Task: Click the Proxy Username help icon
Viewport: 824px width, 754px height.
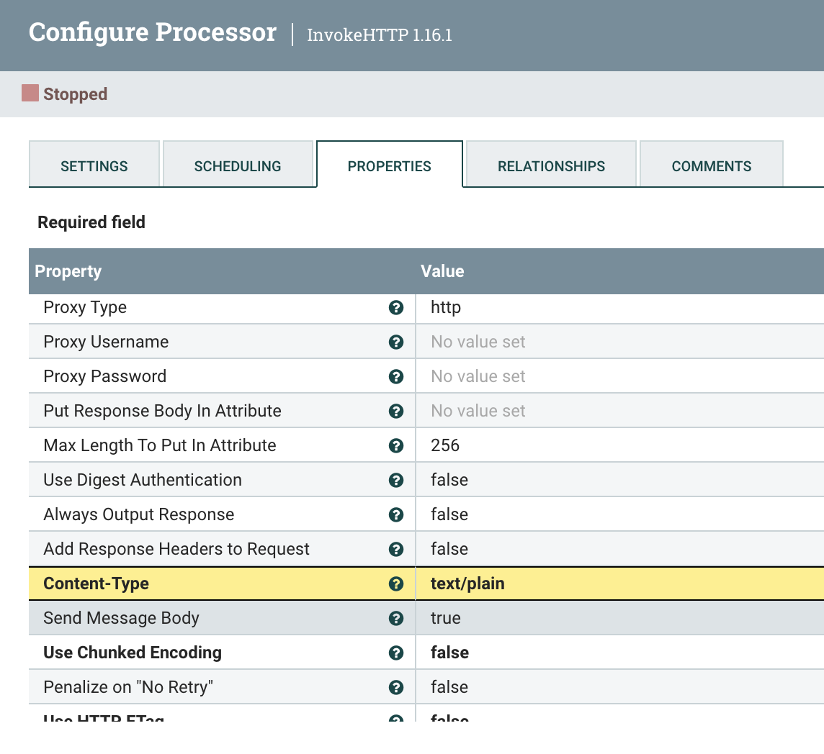Action: tap(396, 342)
